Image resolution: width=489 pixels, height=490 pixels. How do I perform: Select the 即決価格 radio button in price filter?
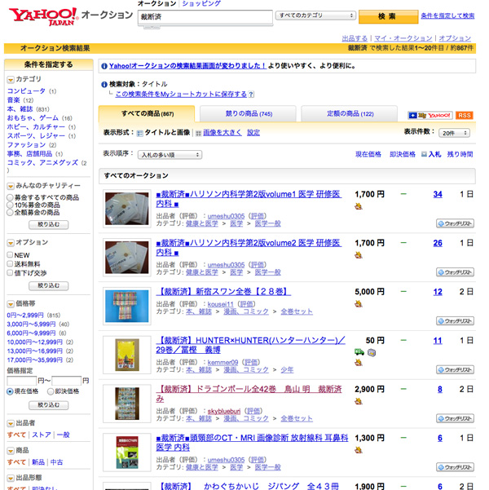pos(51,391)
